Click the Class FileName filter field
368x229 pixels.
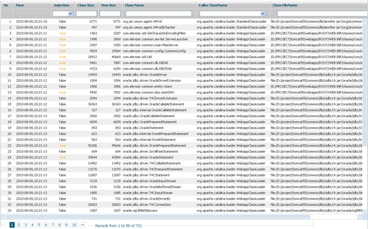click(x=322, y=13)
